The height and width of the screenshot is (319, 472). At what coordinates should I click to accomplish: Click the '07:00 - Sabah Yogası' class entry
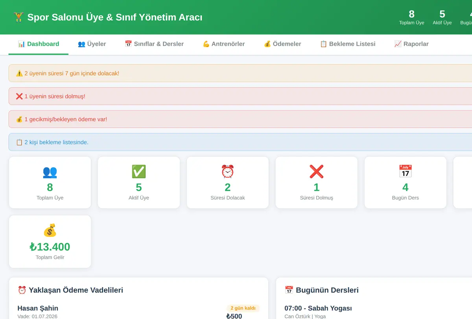coord(318,308)
